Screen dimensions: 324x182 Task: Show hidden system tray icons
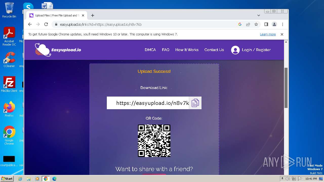[282, 179]
